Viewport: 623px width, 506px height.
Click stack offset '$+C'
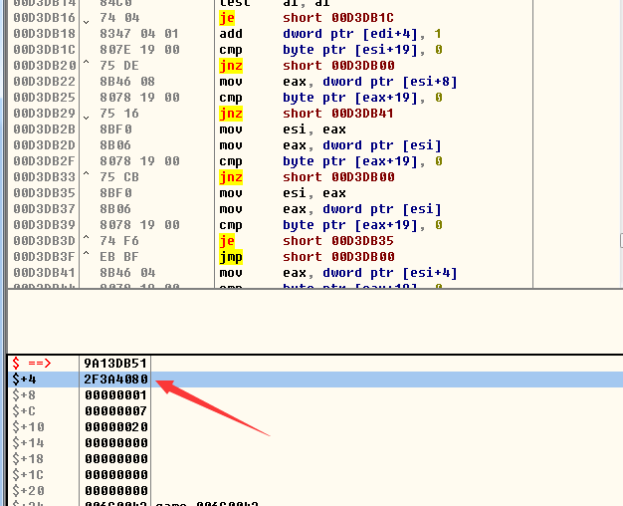point(24,411)
